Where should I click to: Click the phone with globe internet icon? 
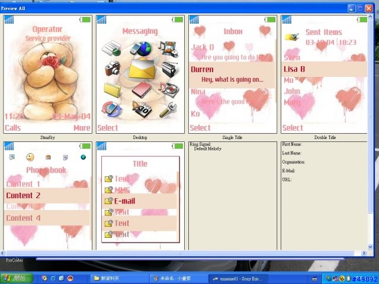point(140,49)
